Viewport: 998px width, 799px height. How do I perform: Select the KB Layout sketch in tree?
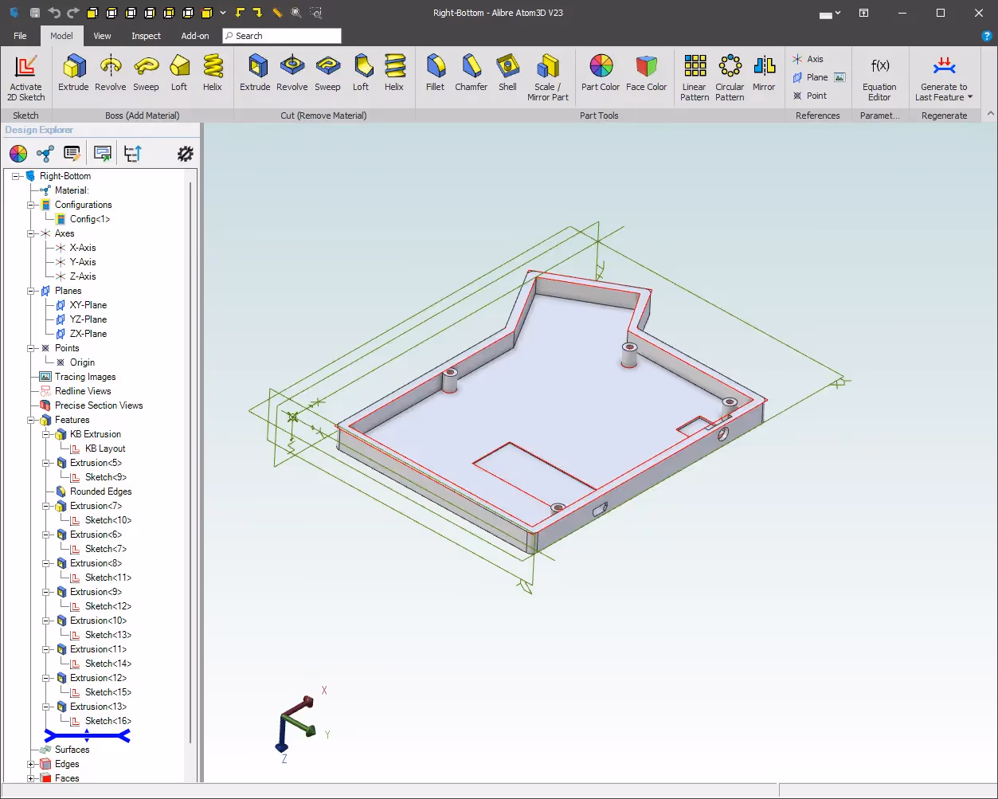pyautogui.click(x=105, y=448)
